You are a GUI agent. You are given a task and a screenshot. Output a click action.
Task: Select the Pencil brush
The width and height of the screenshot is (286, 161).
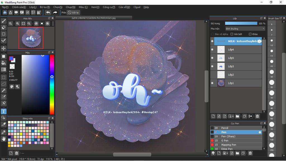tap(236, 128)
